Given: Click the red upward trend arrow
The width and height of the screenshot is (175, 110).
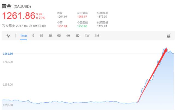Looking at the screenshot, I should (x=153, y=74).
